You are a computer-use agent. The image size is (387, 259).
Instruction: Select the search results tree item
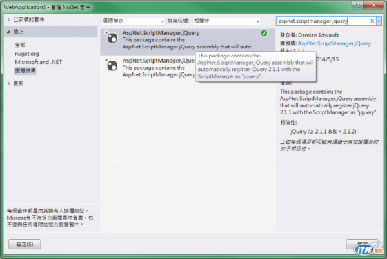point(25,70)
